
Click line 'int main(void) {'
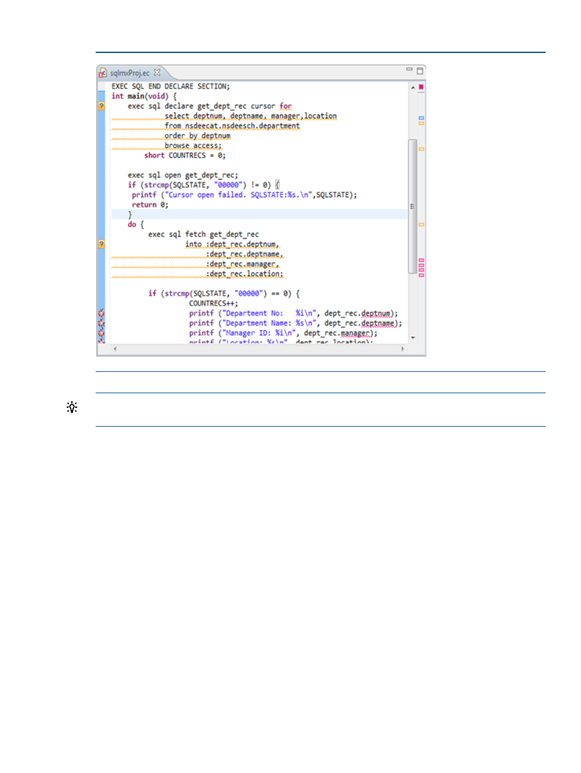pos(144,96)
